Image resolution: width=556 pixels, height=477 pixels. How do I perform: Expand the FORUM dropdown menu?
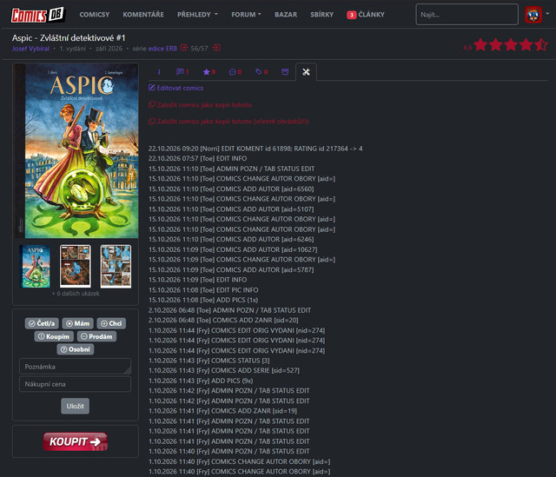pos(246,15)
